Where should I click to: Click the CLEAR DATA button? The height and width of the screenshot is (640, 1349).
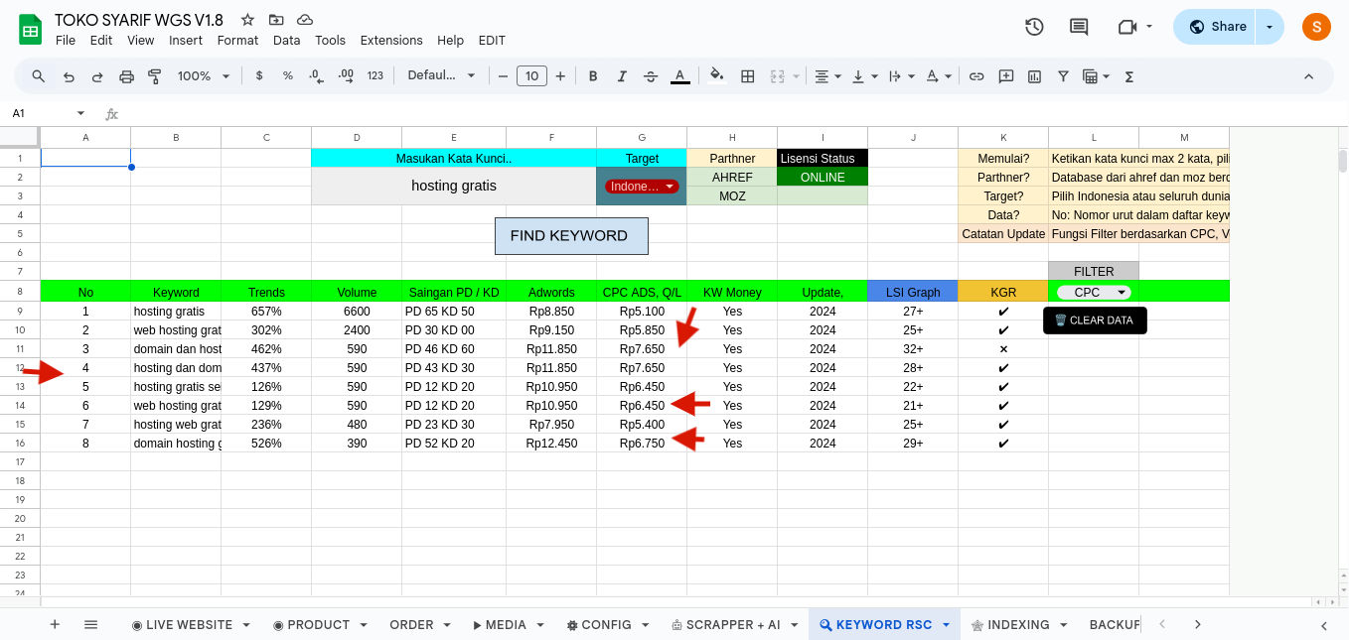click(1095, 320)
